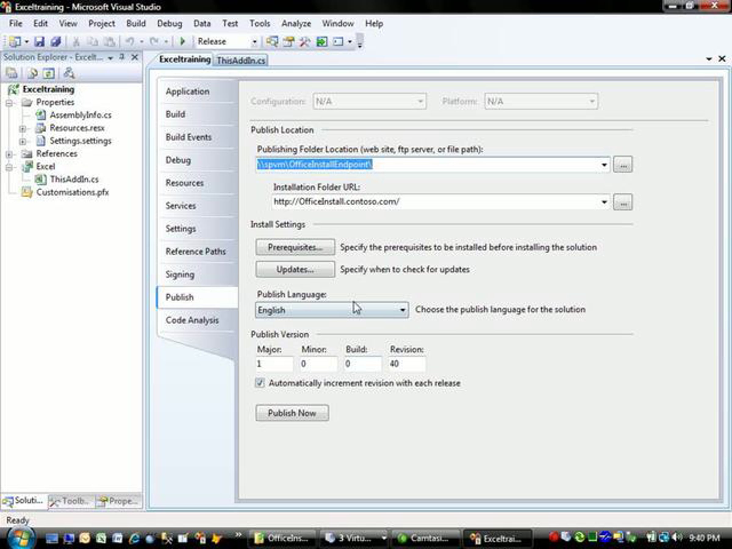Click the Solution Explorer toolbar icon
This screenshot has width=732, height=549.
pyautogui.click(x=272, y=42)
